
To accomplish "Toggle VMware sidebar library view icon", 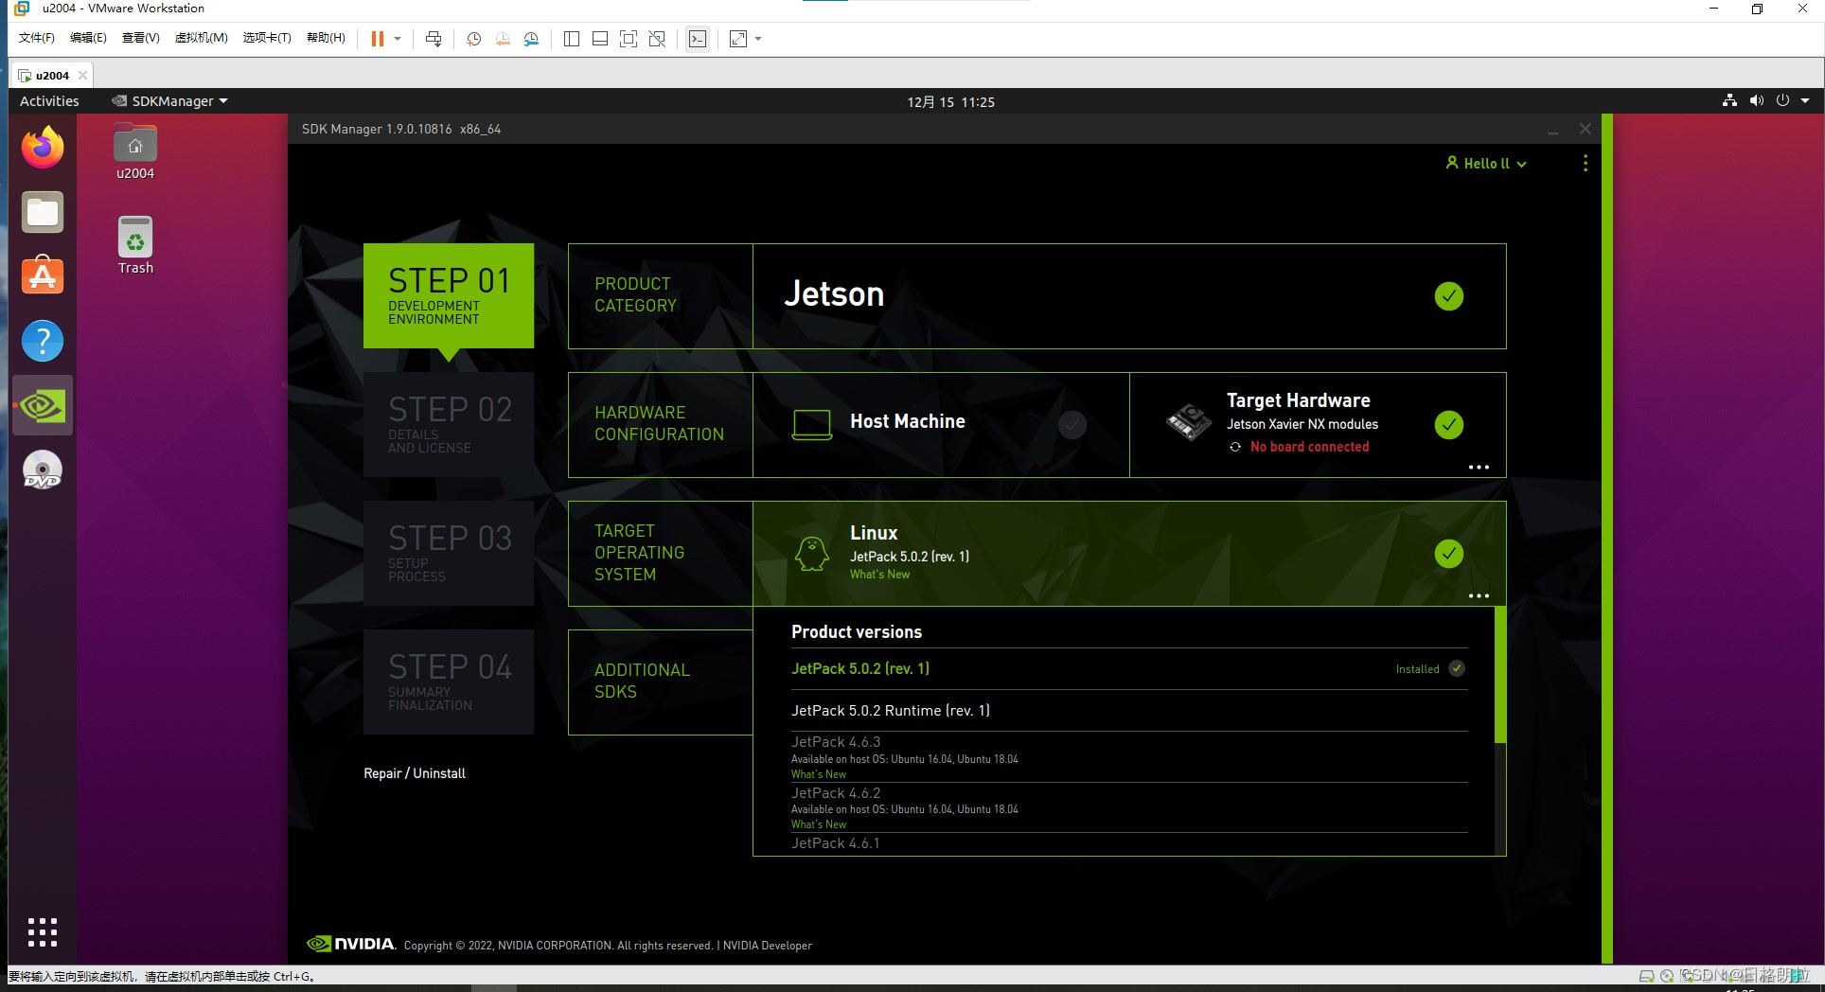I will point(572,39).
